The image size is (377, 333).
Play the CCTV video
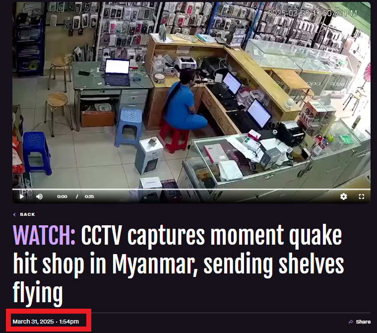(22, 197)
